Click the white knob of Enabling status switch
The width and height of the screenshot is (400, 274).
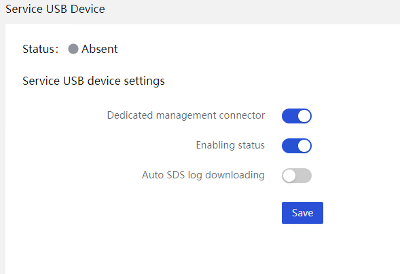[x=304, y=146]
